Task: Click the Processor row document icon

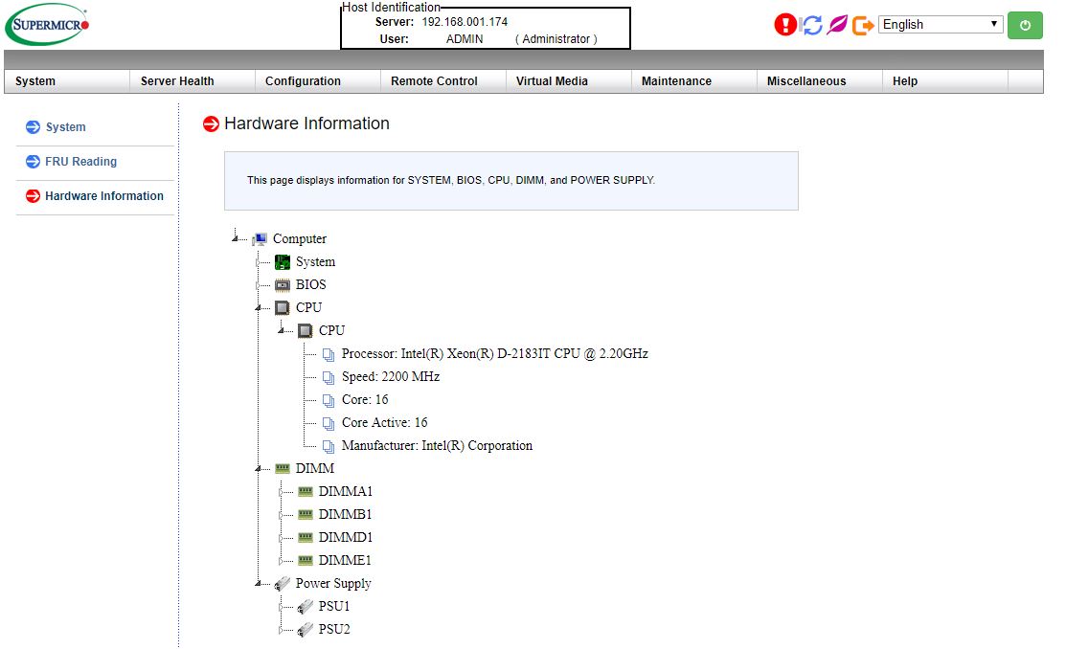Action: pyautogui.click(x=329, y=355)
